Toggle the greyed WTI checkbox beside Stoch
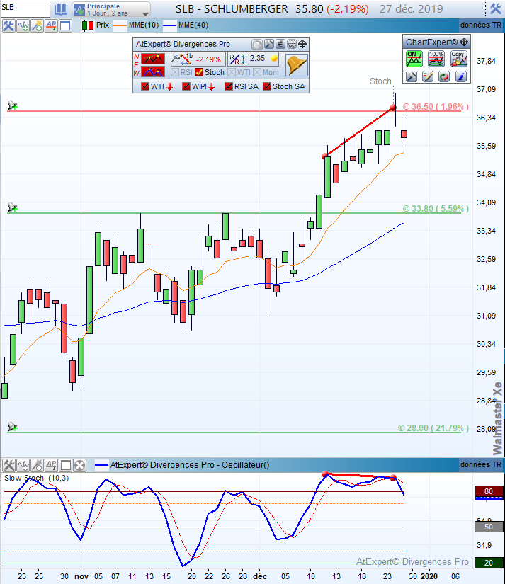This screenshot has height=584, width=505. point(232,72)
